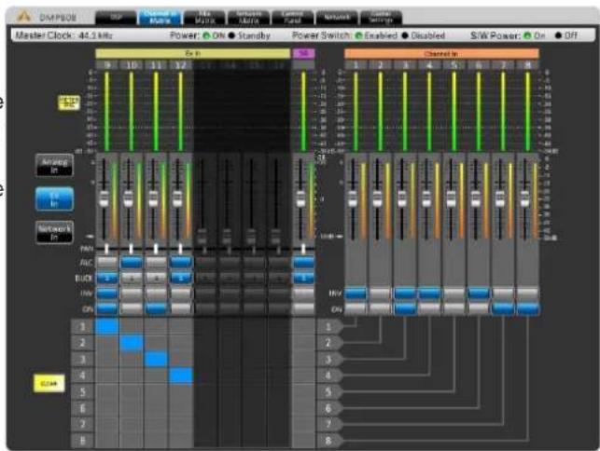Click the yellow meter button left of channel 9
This screenshot has width=600, height=451.
click(x=69, y=102)
